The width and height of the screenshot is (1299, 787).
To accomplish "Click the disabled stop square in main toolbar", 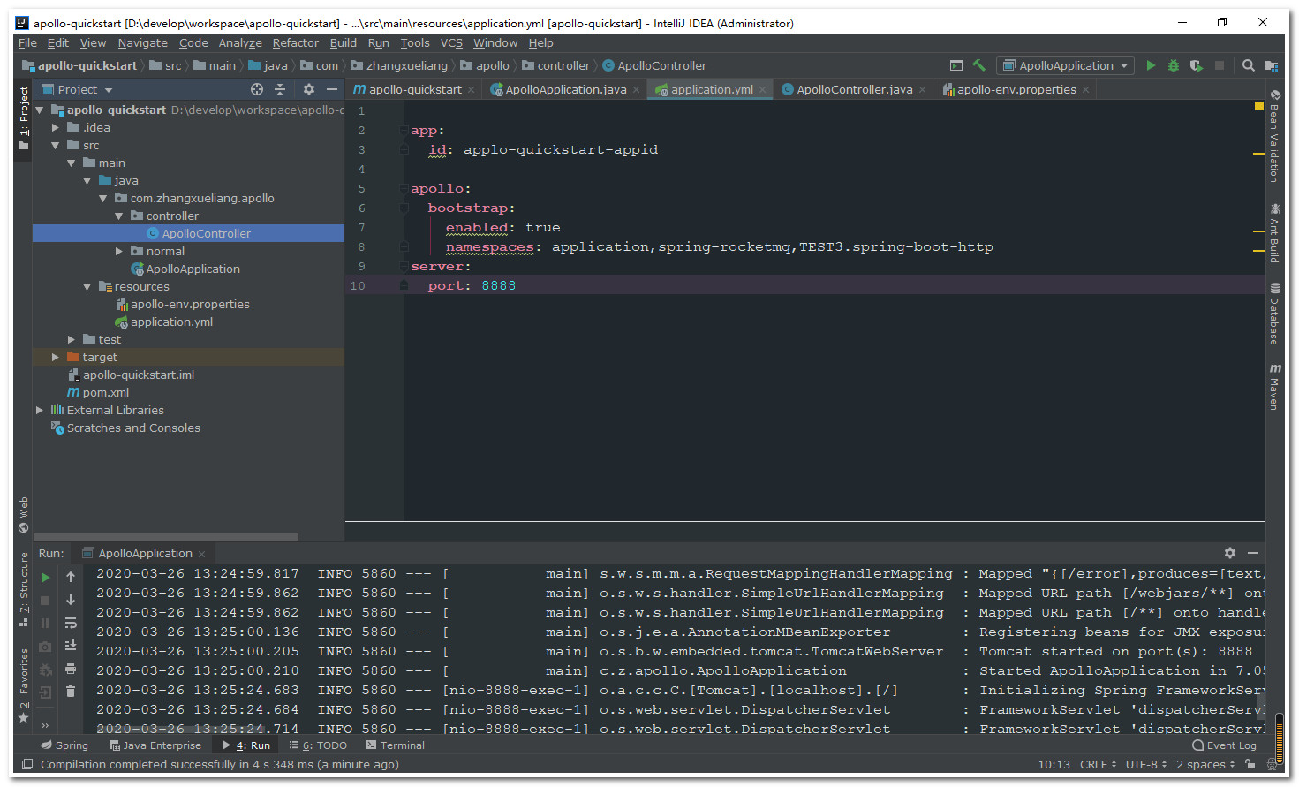I will pyautogui.click(x=1220, y=65).
